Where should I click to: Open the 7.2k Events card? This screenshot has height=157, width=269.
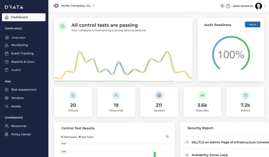(x=245, y=102)
